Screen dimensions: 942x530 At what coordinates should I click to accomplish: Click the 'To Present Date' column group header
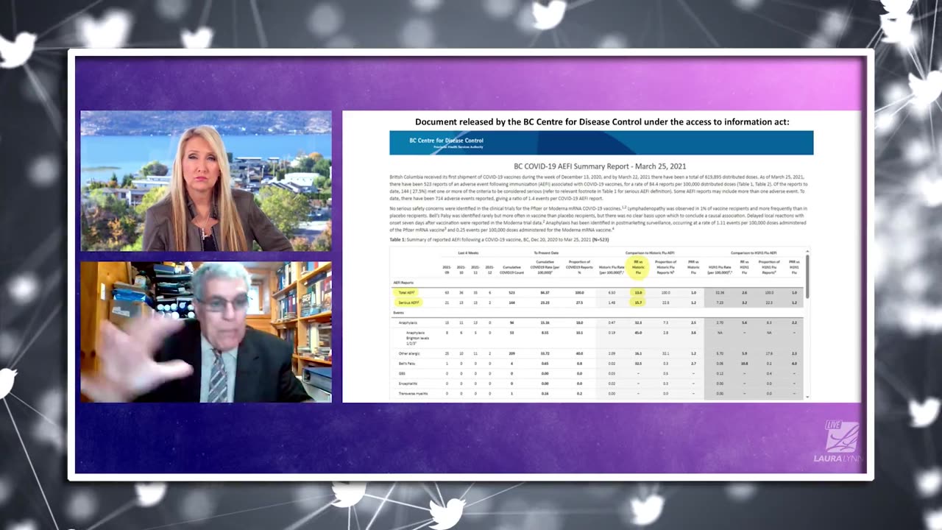click(546, 253)
